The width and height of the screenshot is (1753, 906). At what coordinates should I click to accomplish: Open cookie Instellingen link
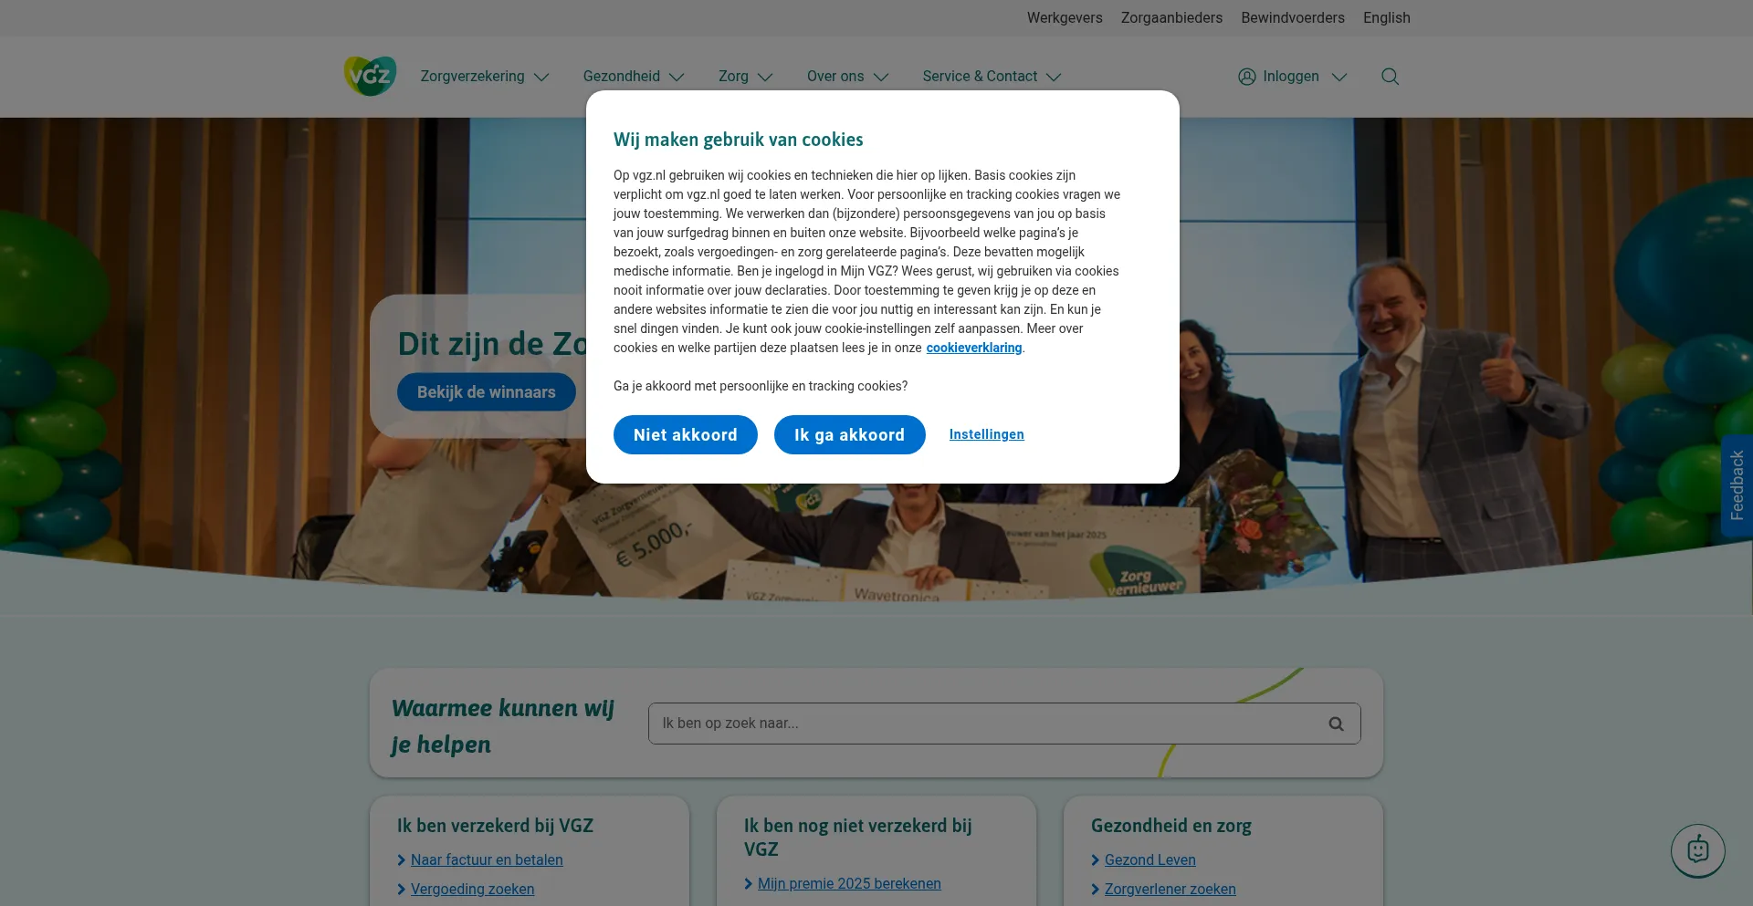tap(986, 434)
